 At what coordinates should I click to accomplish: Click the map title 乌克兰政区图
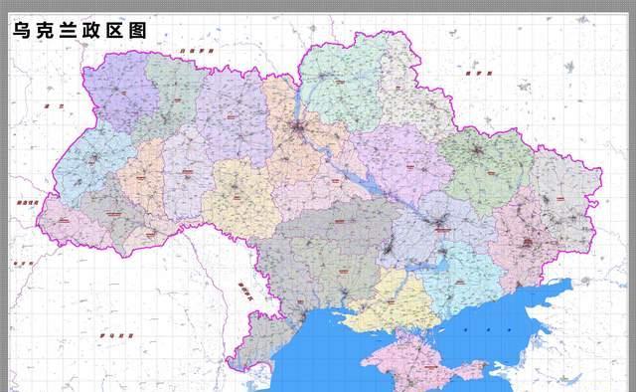[79, 30]
